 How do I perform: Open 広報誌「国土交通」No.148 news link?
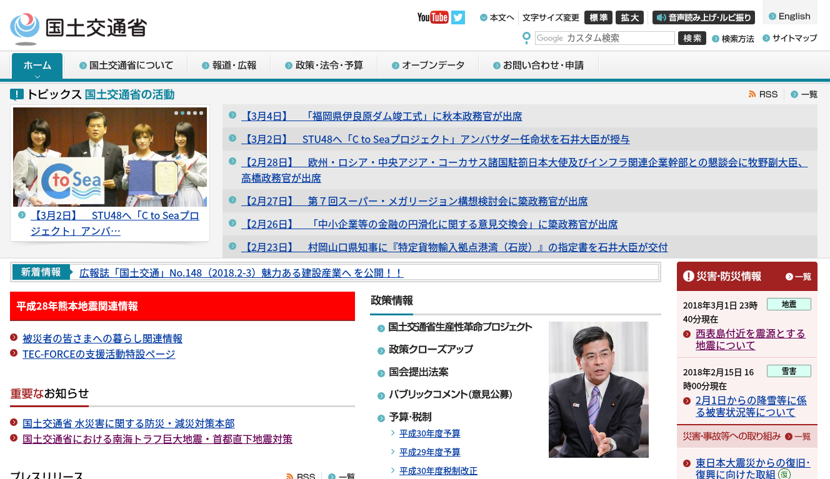click(x=241, y=273)
